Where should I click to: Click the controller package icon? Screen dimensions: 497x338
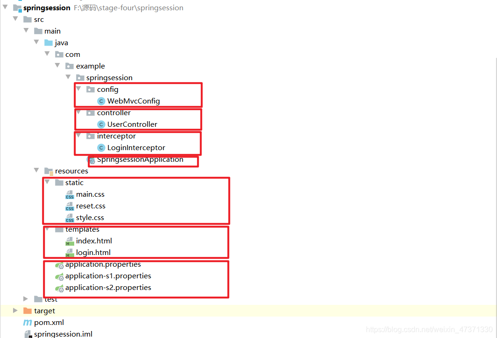pos(91,113)
